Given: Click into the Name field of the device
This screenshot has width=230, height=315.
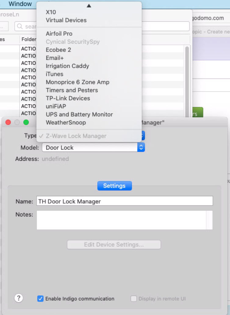Looking at the screenshot, I should click(x=124, y=201).
